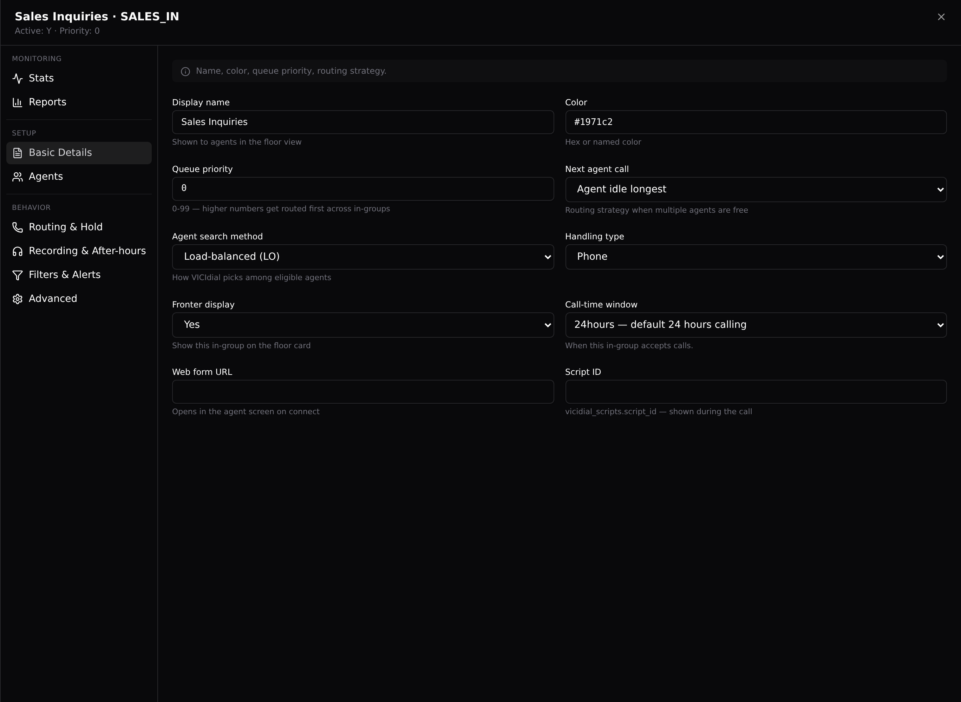
Task: Open the Handling type dropdown
Action: [x=756, y=257]
